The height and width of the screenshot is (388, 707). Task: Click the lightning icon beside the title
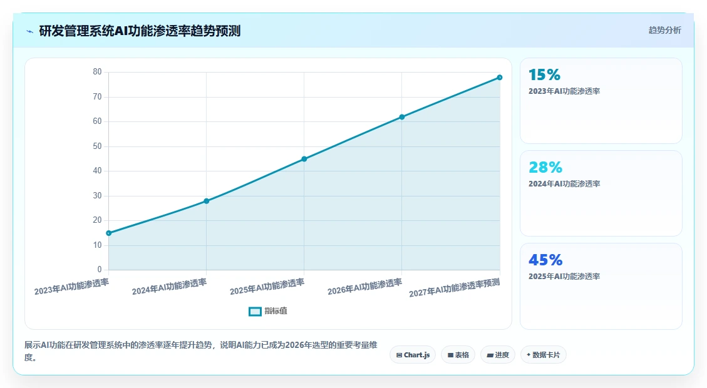(x=30, y=31)
